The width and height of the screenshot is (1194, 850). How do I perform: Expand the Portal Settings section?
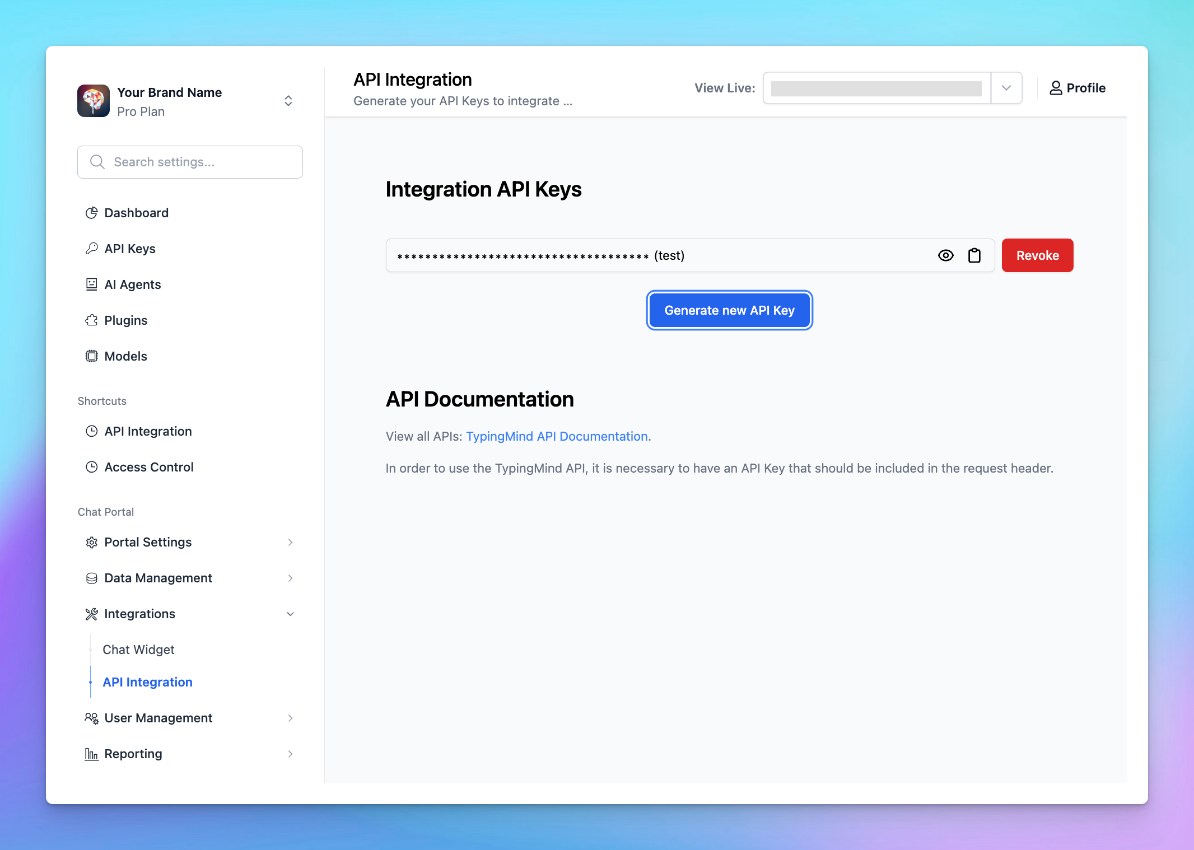point(291,542)
